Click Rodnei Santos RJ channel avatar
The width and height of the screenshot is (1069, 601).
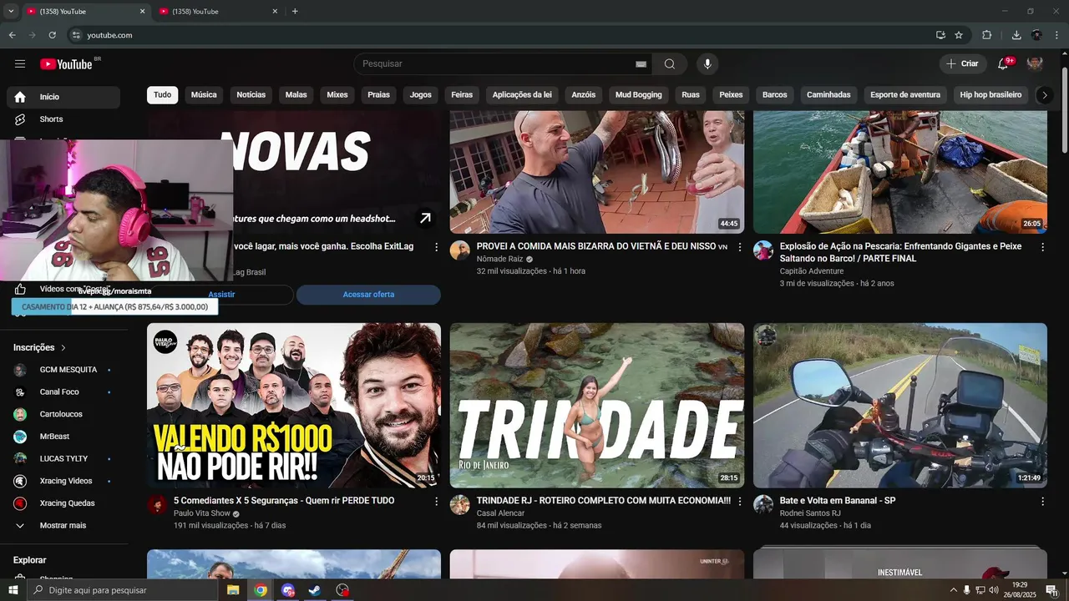763,505
